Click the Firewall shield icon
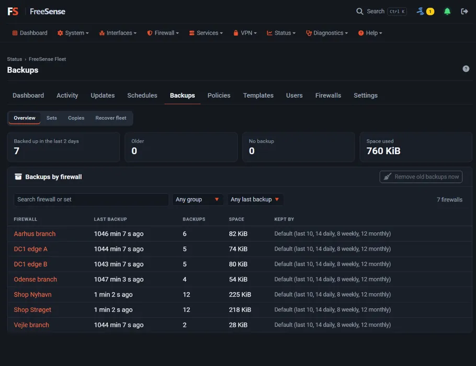The height and width of the screenshot is (366, 476). click(150, 33)
